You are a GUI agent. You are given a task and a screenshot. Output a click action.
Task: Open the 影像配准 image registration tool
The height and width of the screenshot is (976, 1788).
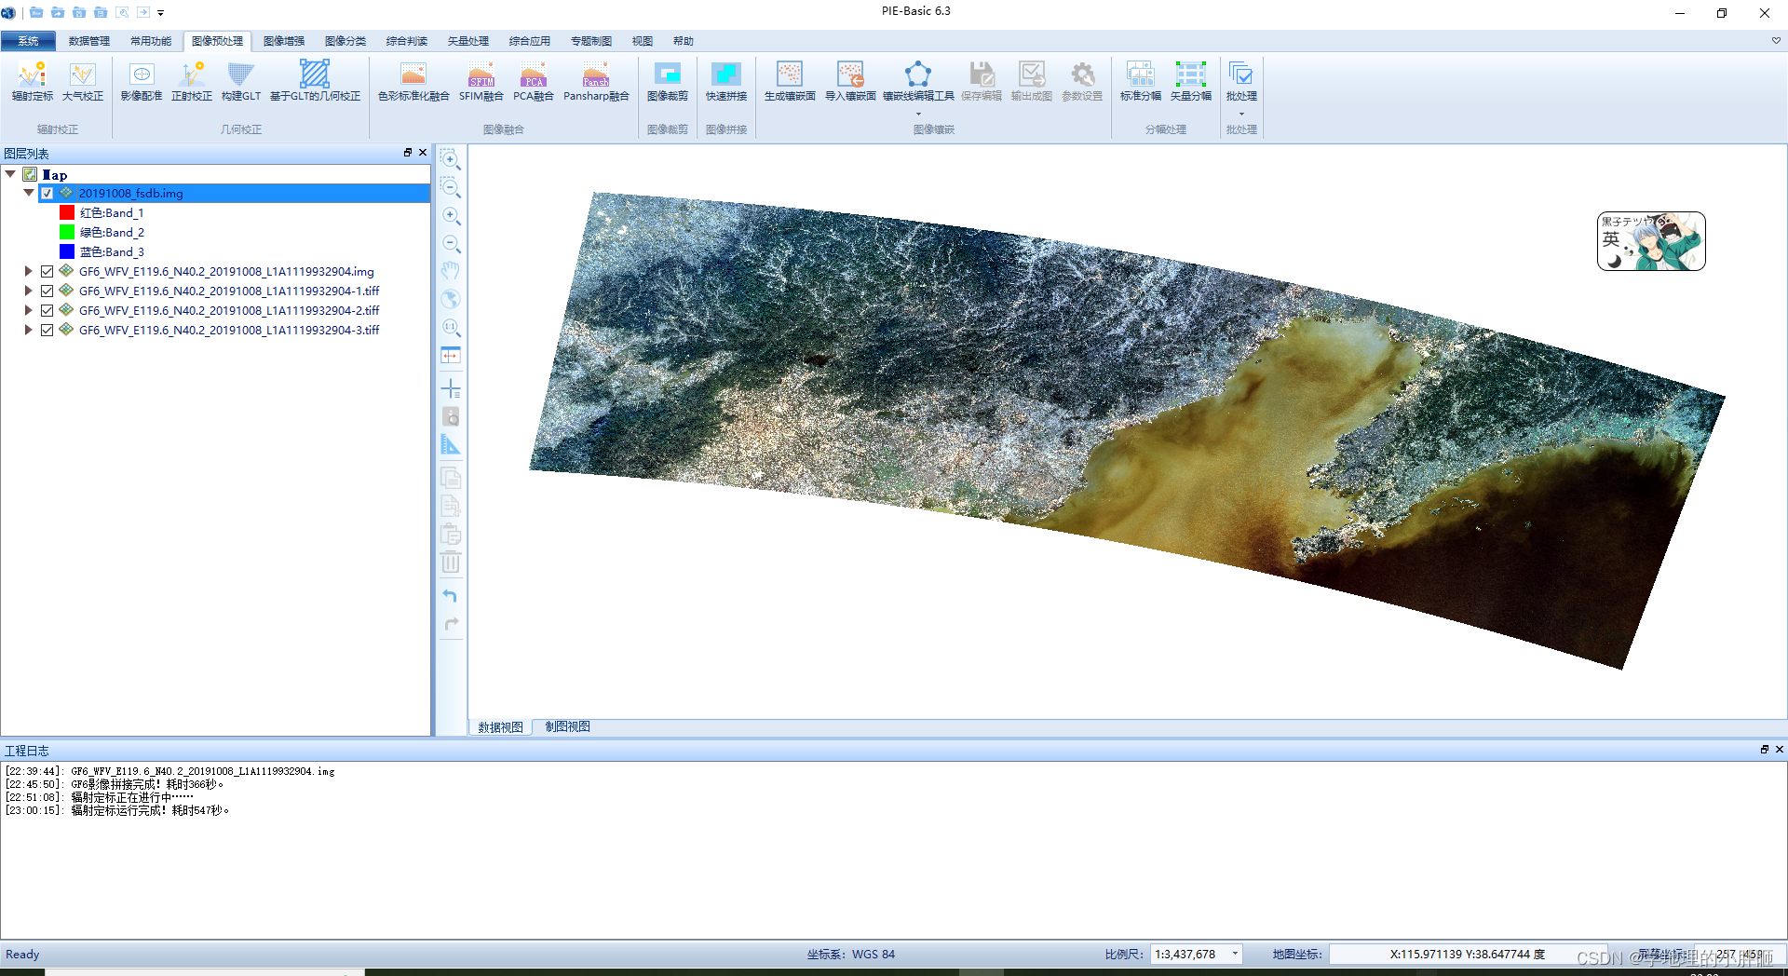[142, 81]
